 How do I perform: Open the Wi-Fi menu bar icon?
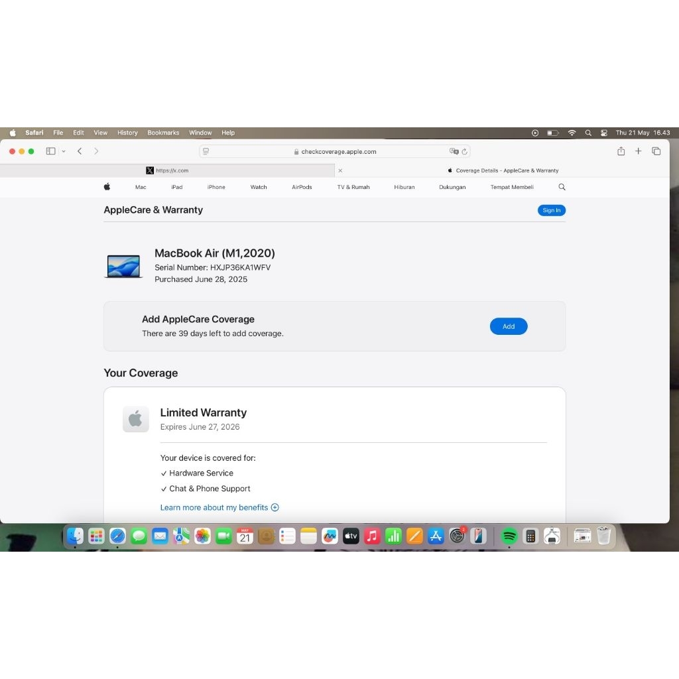(572, 133)
